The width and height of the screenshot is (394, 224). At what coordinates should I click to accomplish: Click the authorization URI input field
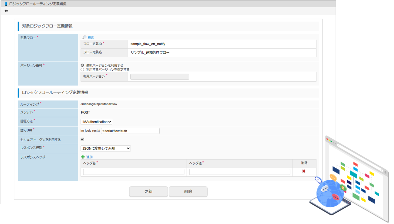tap(130, 131)
